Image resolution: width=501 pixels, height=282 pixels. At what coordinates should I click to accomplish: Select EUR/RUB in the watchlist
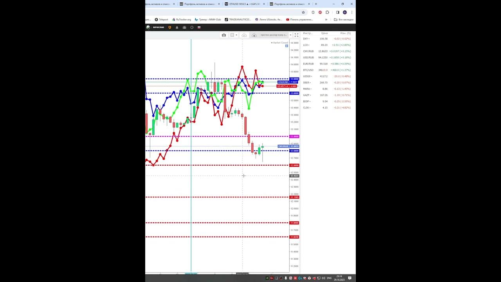327,64
